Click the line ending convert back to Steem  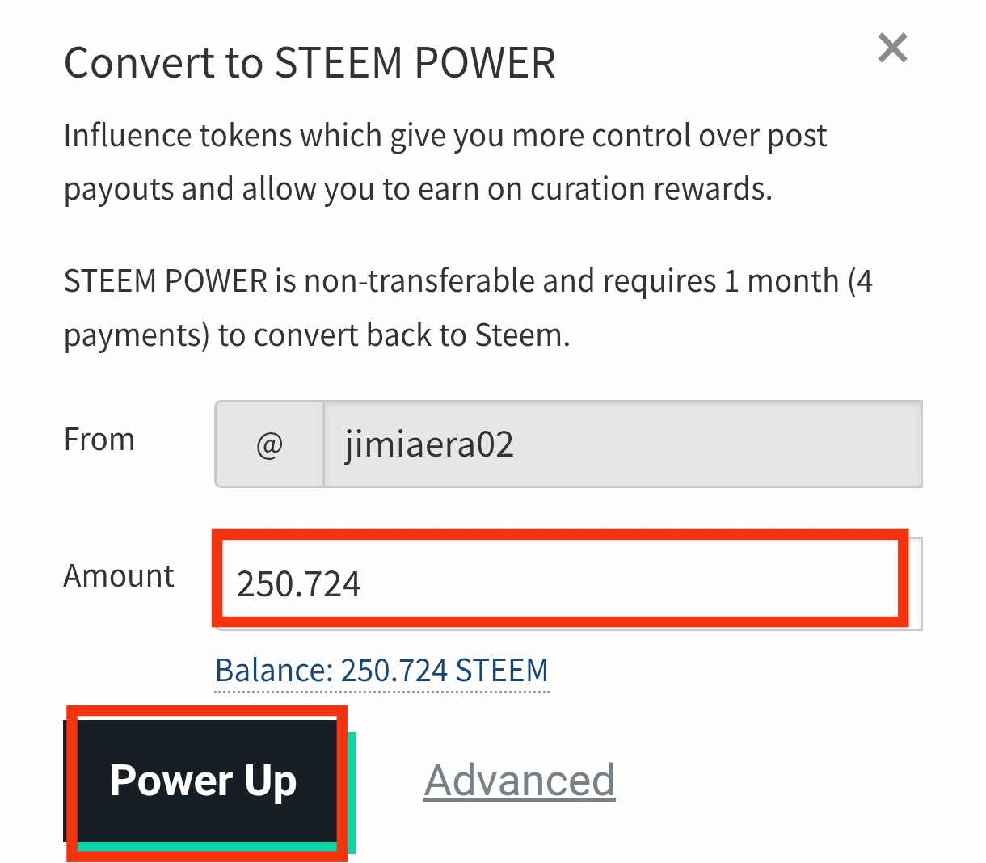point(317,335)
